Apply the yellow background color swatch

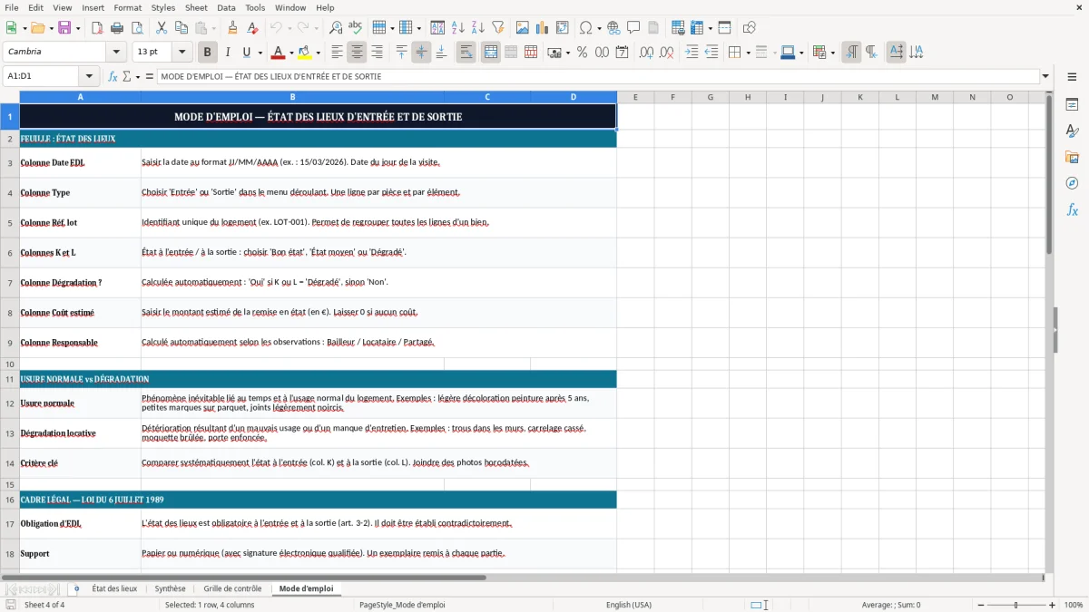[x=305, y=53]
